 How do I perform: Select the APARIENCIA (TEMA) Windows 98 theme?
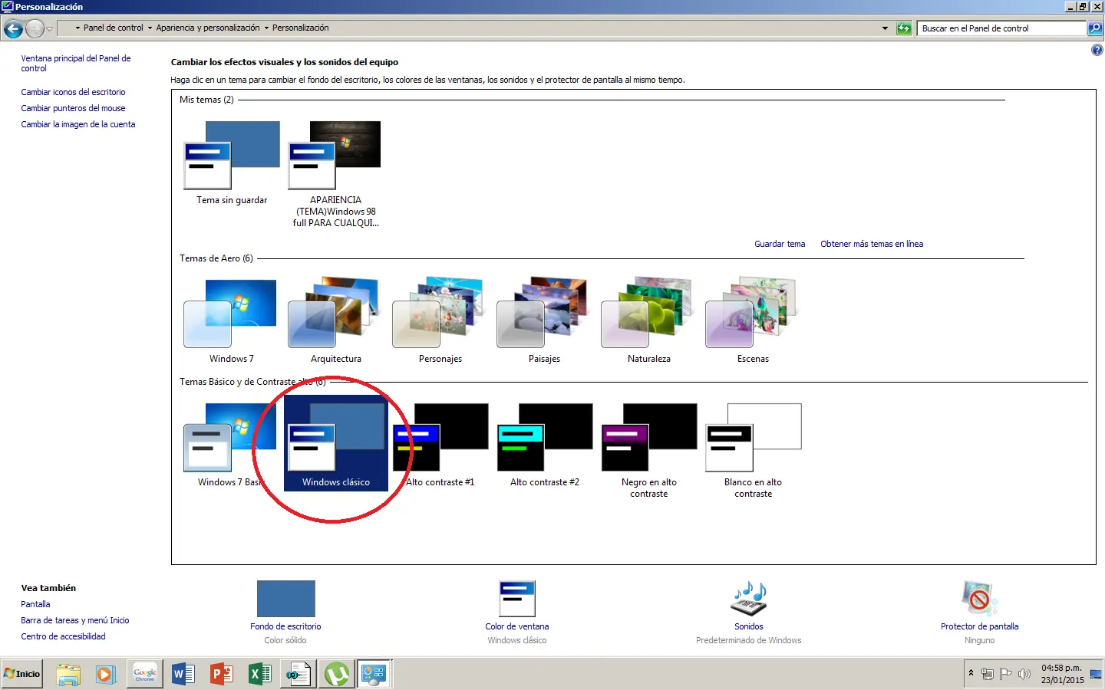335,175
